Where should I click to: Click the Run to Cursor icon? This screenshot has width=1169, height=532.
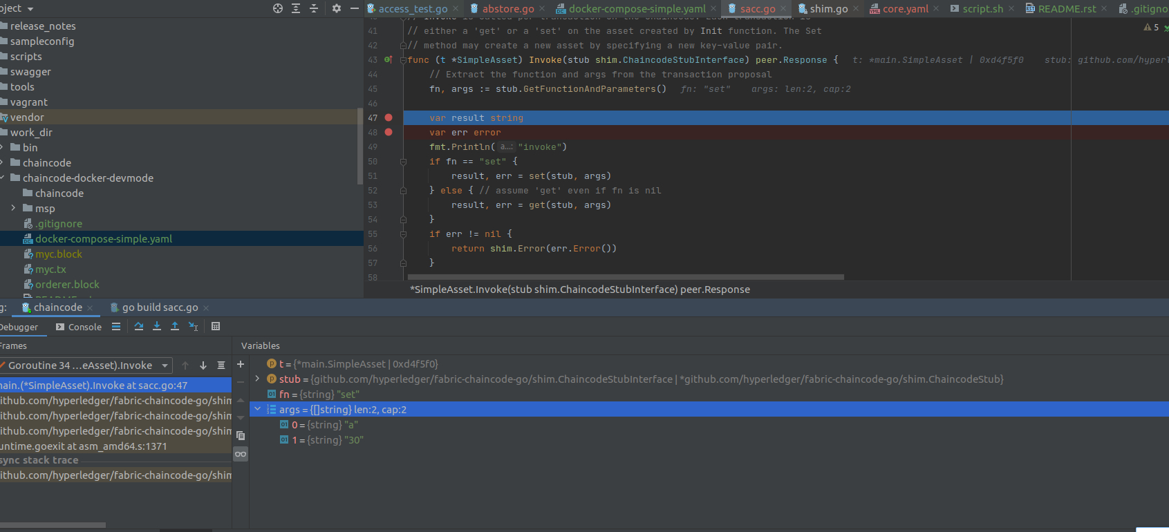point(194,326)
